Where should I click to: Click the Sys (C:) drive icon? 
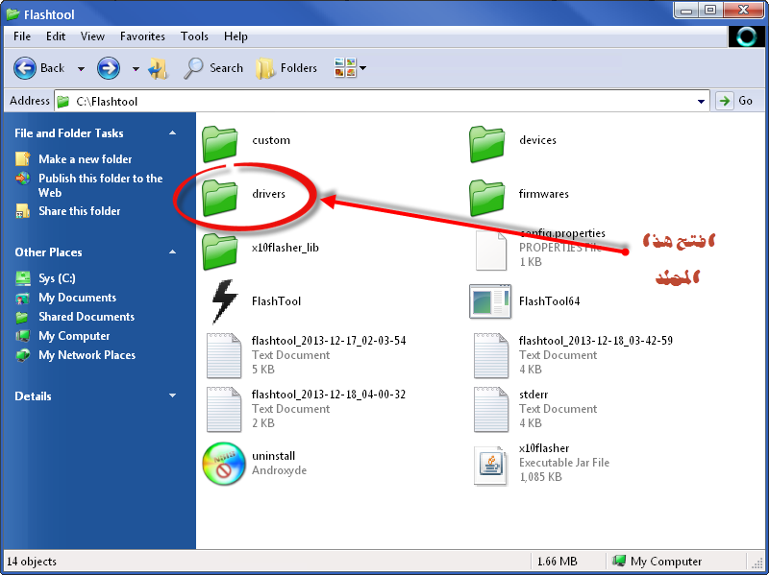point(22,278)
